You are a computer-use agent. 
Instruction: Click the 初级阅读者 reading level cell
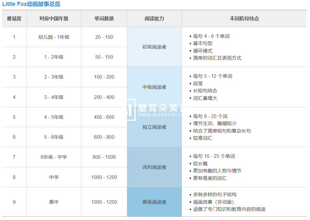click(154, 47)
